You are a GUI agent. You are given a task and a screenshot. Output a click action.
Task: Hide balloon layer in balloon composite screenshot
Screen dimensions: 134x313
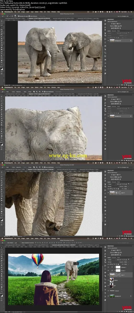(108, 280)
